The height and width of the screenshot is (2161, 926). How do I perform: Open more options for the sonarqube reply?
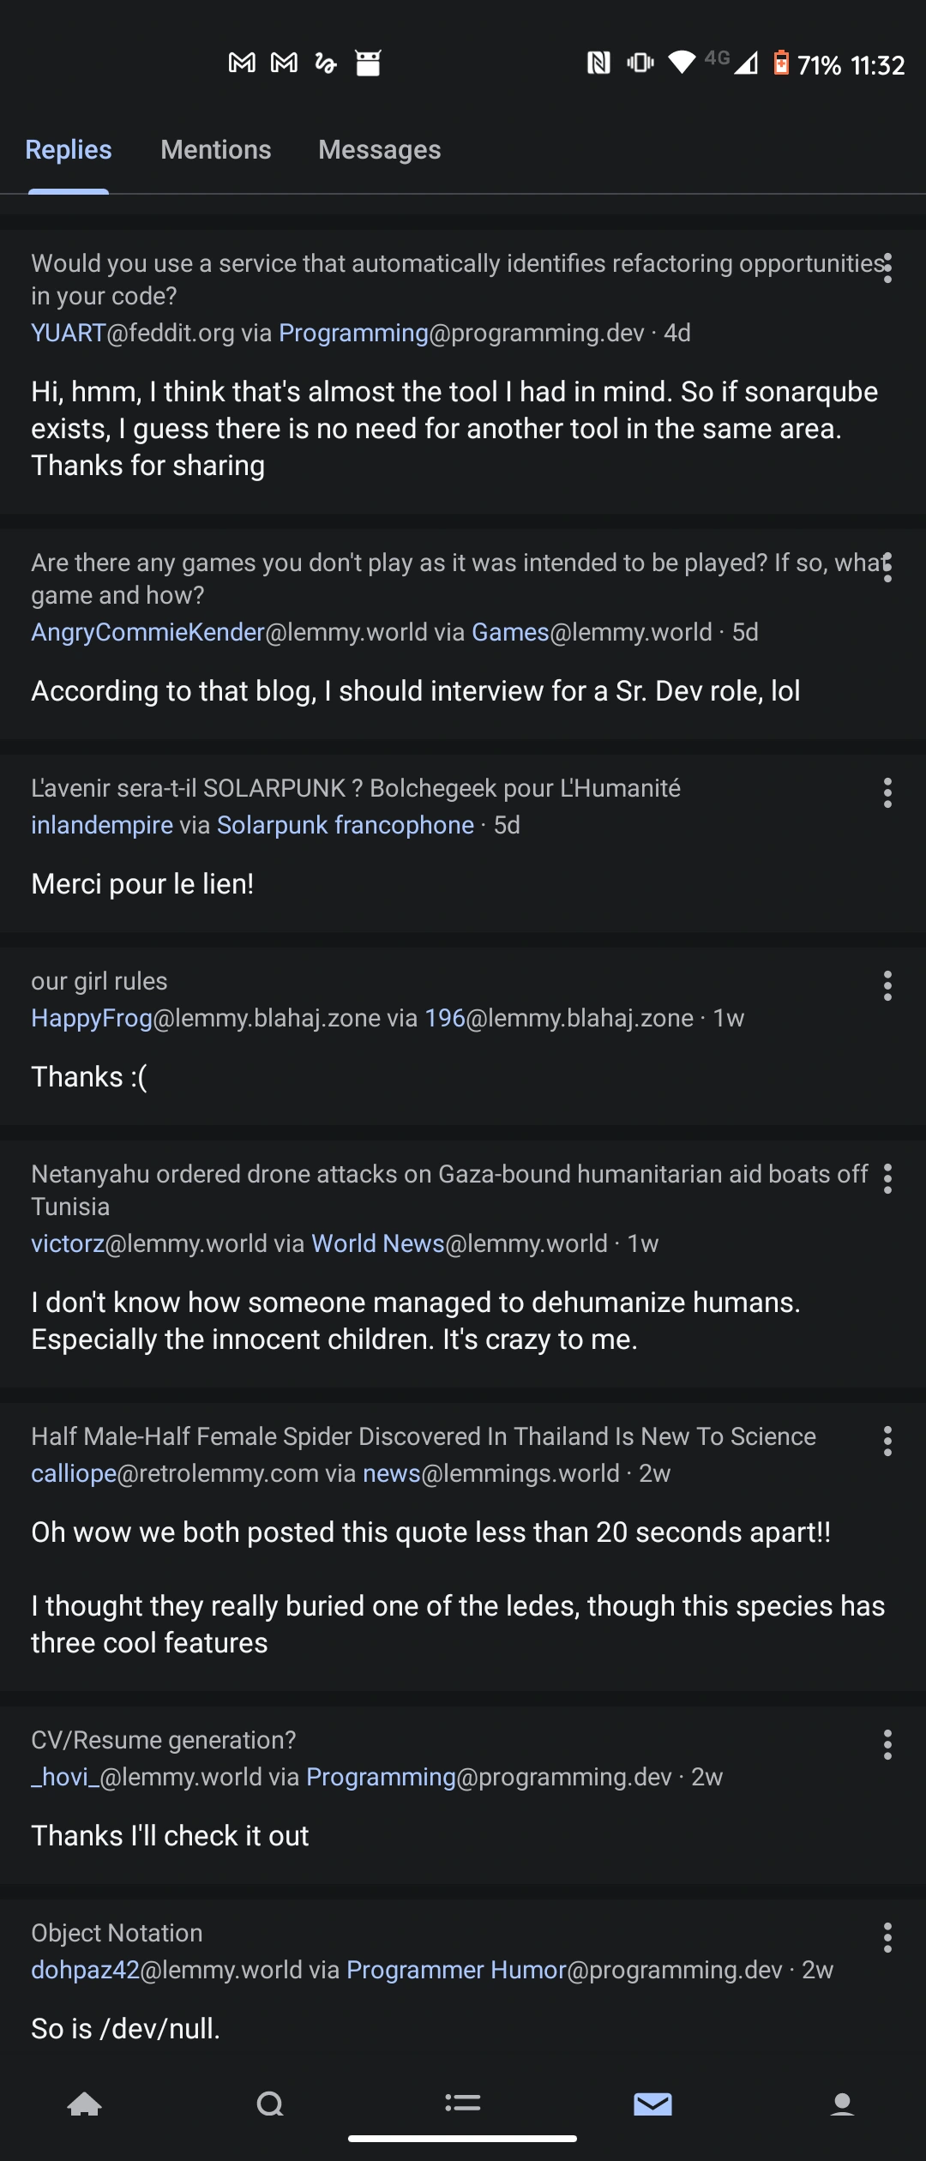click(x=887, y=268)
